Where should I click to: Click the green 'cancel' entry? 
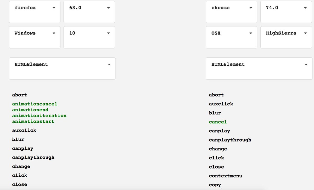[x=218, y=122]
